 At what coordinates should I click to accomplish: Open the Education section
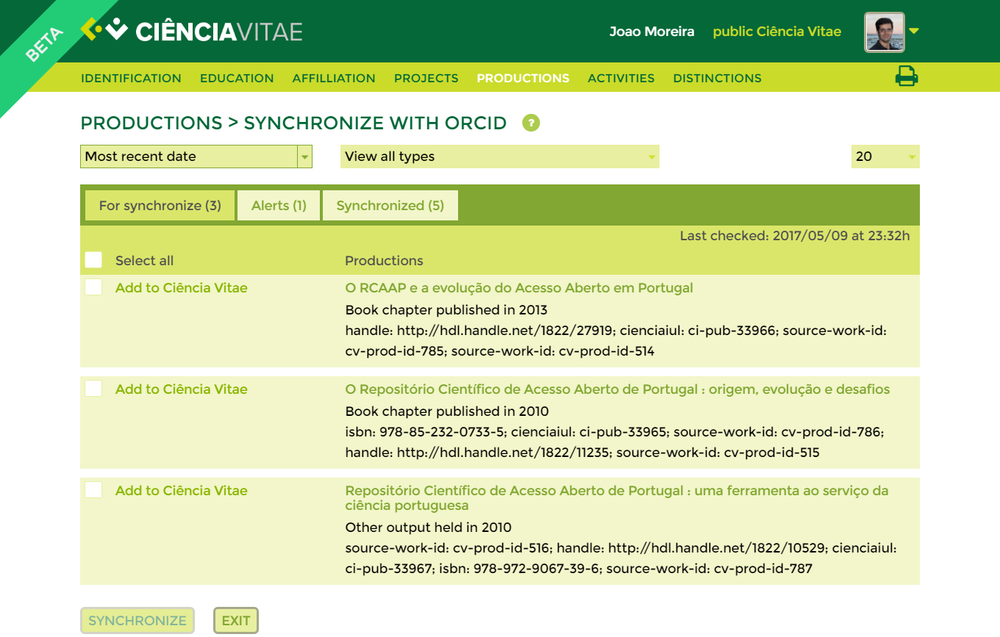237,78
